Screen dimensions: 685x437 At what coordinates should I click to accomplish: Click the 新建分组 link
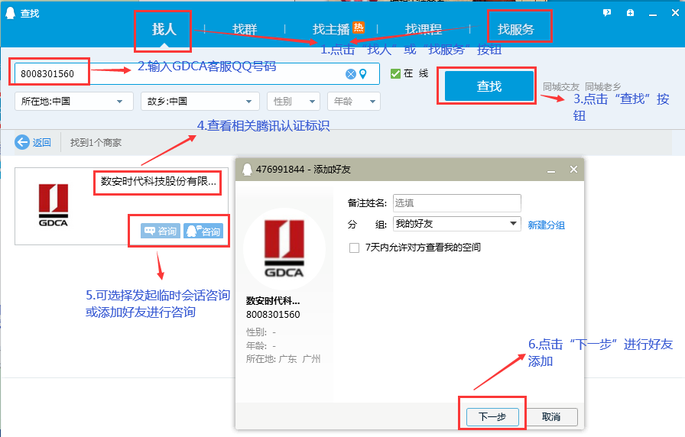(x=546, y=225)
